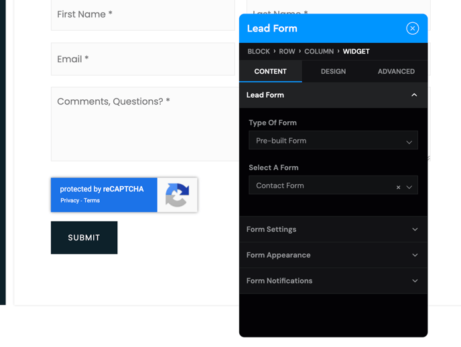Click the Lead Form panel title
Image resolution: width=461 pixels, height=347 pixels.
point(272,29)
